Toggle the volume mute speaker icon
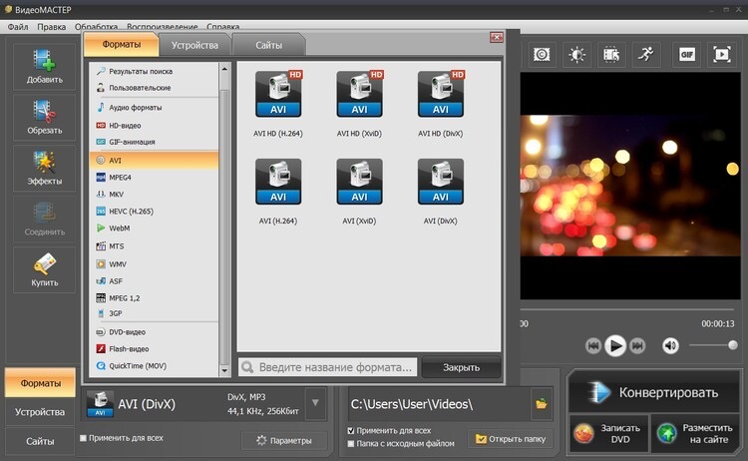 point(670,345)
